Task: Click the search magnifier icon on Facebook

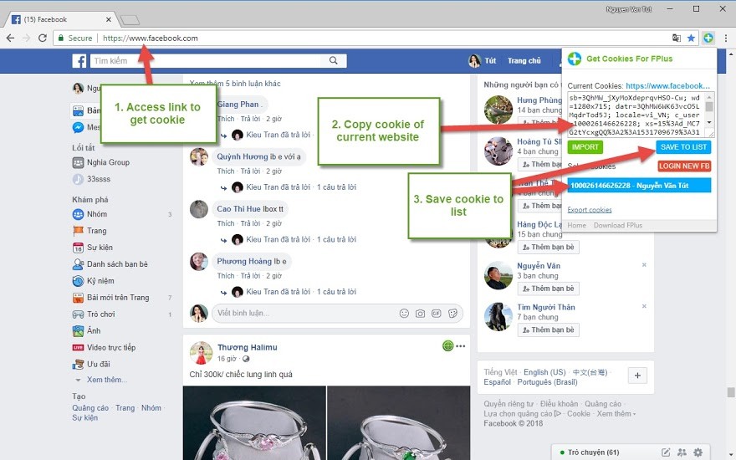Action: (x=333, y=60)
